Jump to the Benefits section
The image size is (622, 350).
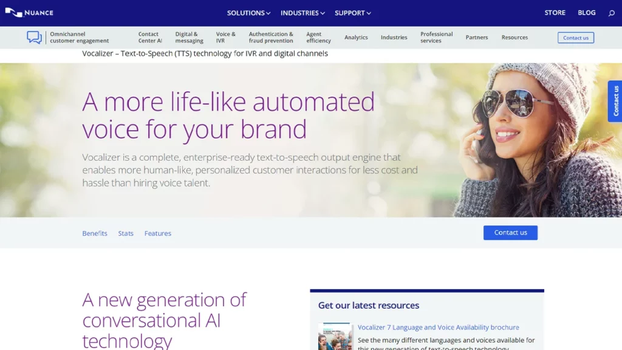[x=95, y=233]
